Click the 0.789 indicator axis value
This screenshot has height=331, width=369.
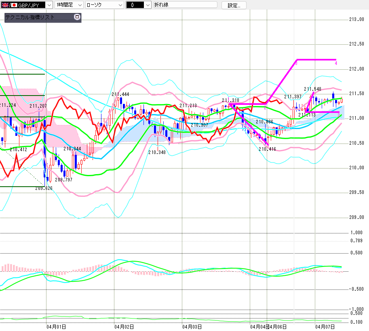click(x=356, y=241)
